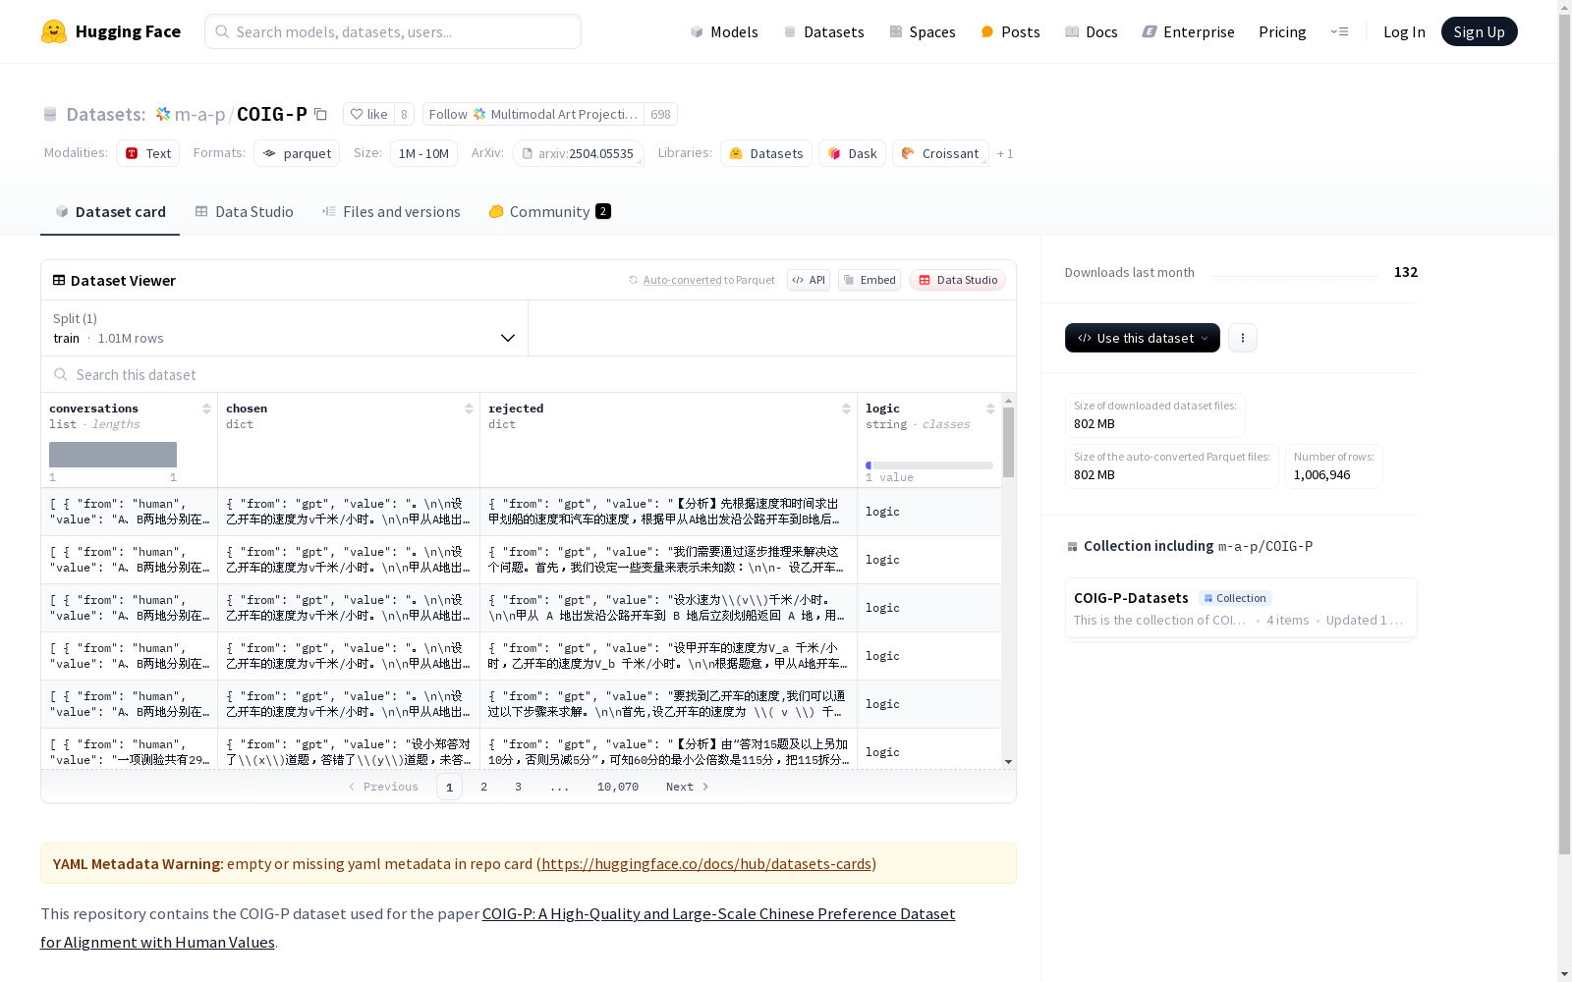This screenshot has width=1572, height=982.
Task: Switch to Dataset card tab
Action: click(x=110, y=212)
